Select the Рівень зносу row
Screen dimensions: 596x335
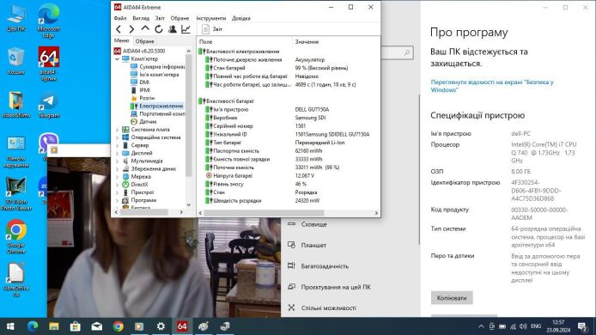289,184
